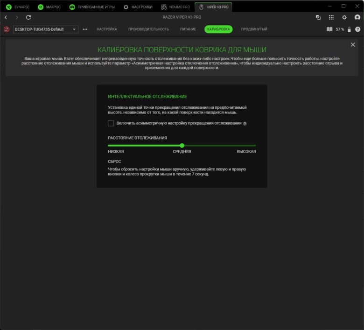This screenshot has width=364, height=330.
Task: Set tracking distance to ВЫСОКАЯ
Action: (x=246, y=151)
